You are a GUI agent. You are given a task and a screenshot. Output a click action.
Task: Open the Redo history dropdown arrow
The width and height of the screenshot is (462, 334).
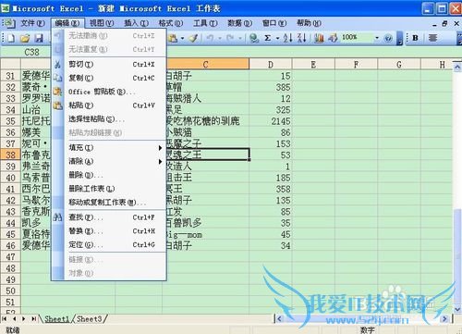(239, 38)
